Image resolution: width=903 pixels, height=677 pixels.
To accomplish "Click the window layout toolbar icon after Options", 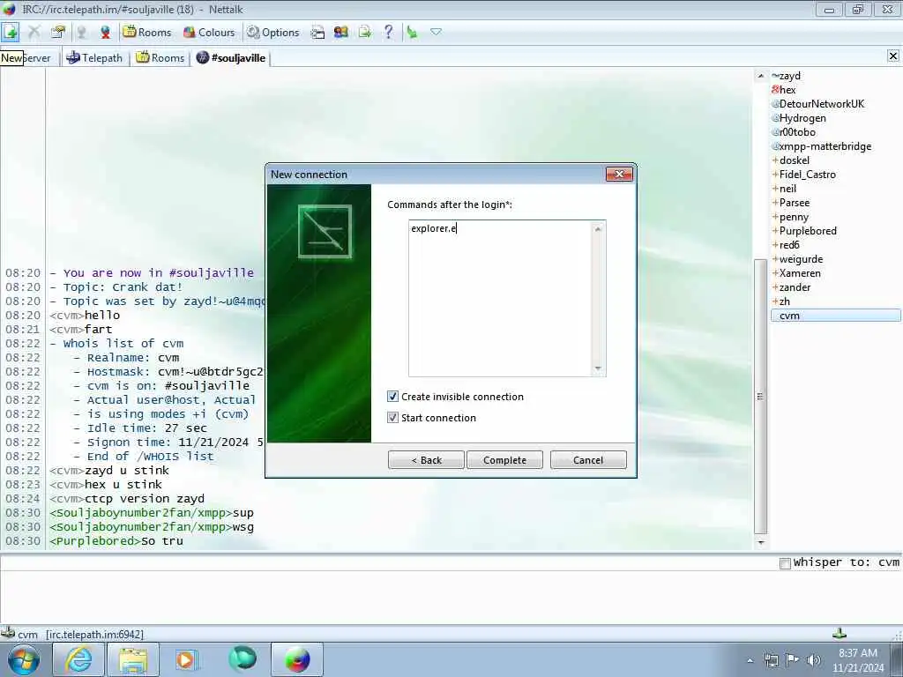I will tap(317, 33).
